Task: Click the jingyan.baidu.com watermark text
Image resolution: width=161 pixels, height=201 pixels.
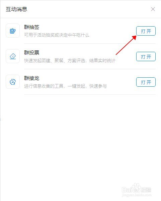Action: point(137,195)
